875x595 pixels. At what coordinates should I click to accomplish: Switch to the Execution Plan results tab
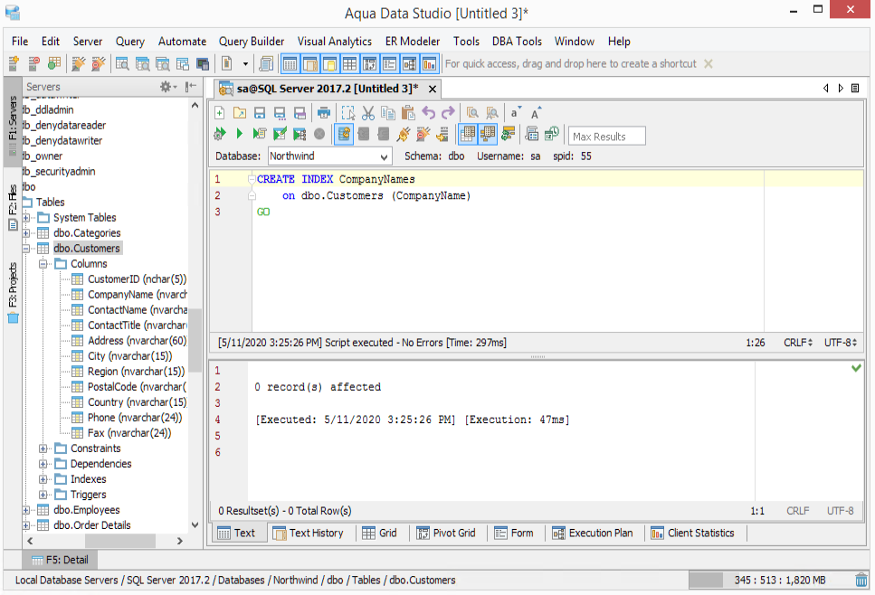point(593,534)
